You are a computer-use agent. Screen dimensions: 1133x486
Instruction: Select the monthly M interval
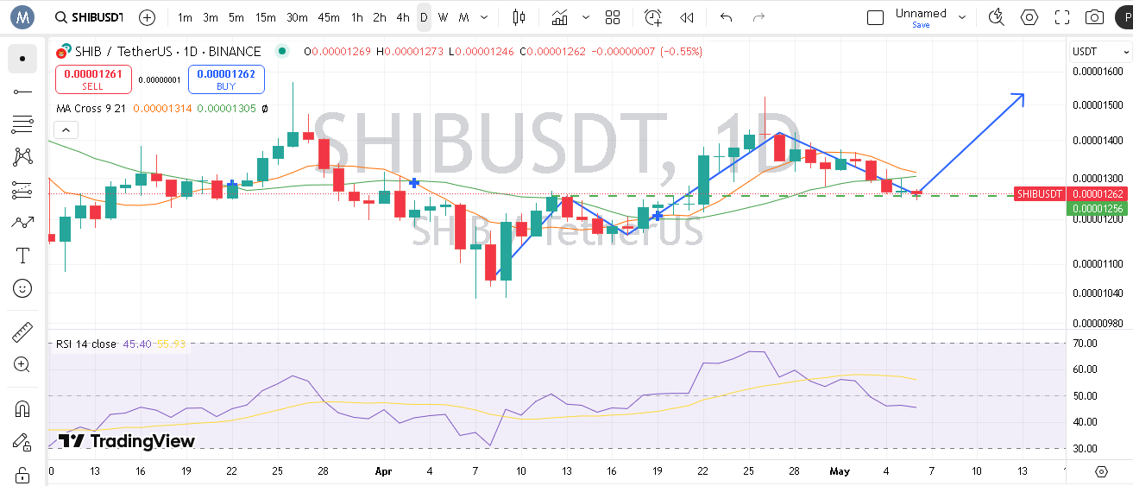point(464,17)
